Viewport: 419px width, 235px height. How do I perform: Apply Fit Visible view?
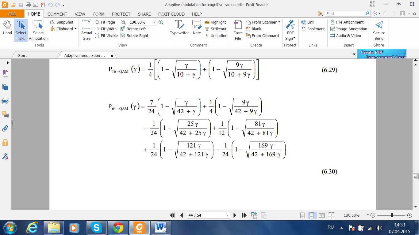(106, 36)
